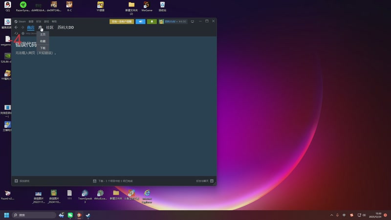Image resolution: width=391 pixels, height=220 pixels.
Task: Go forward with the Steam forward arrow
Action: click(22, 27)
